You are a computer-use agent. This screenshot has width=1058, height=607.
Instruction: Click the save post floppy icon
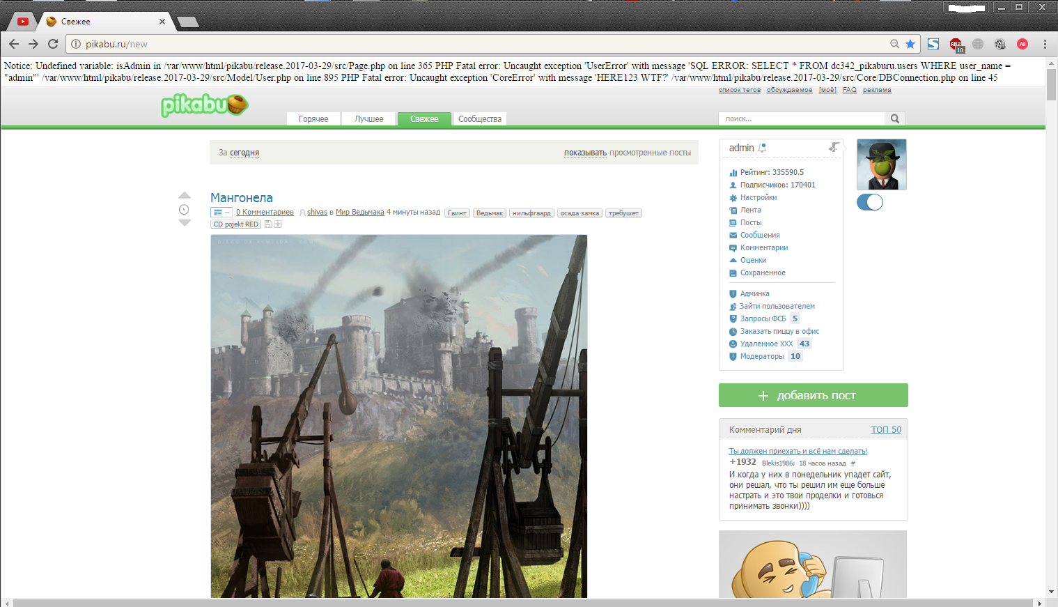coord(268,224)
